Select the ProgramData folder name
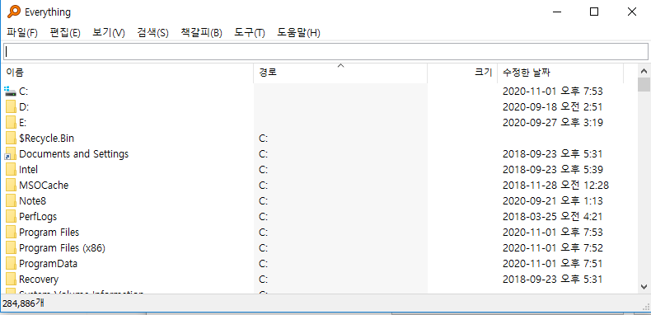651x315 pixels. pyautogui.click(x=48, y=264)
